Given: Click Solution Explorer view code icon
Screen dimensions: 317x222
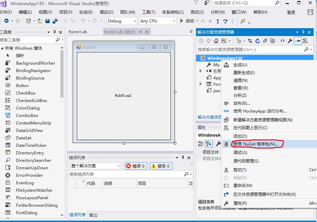Looking at the screenshot, I should point(283,41).
